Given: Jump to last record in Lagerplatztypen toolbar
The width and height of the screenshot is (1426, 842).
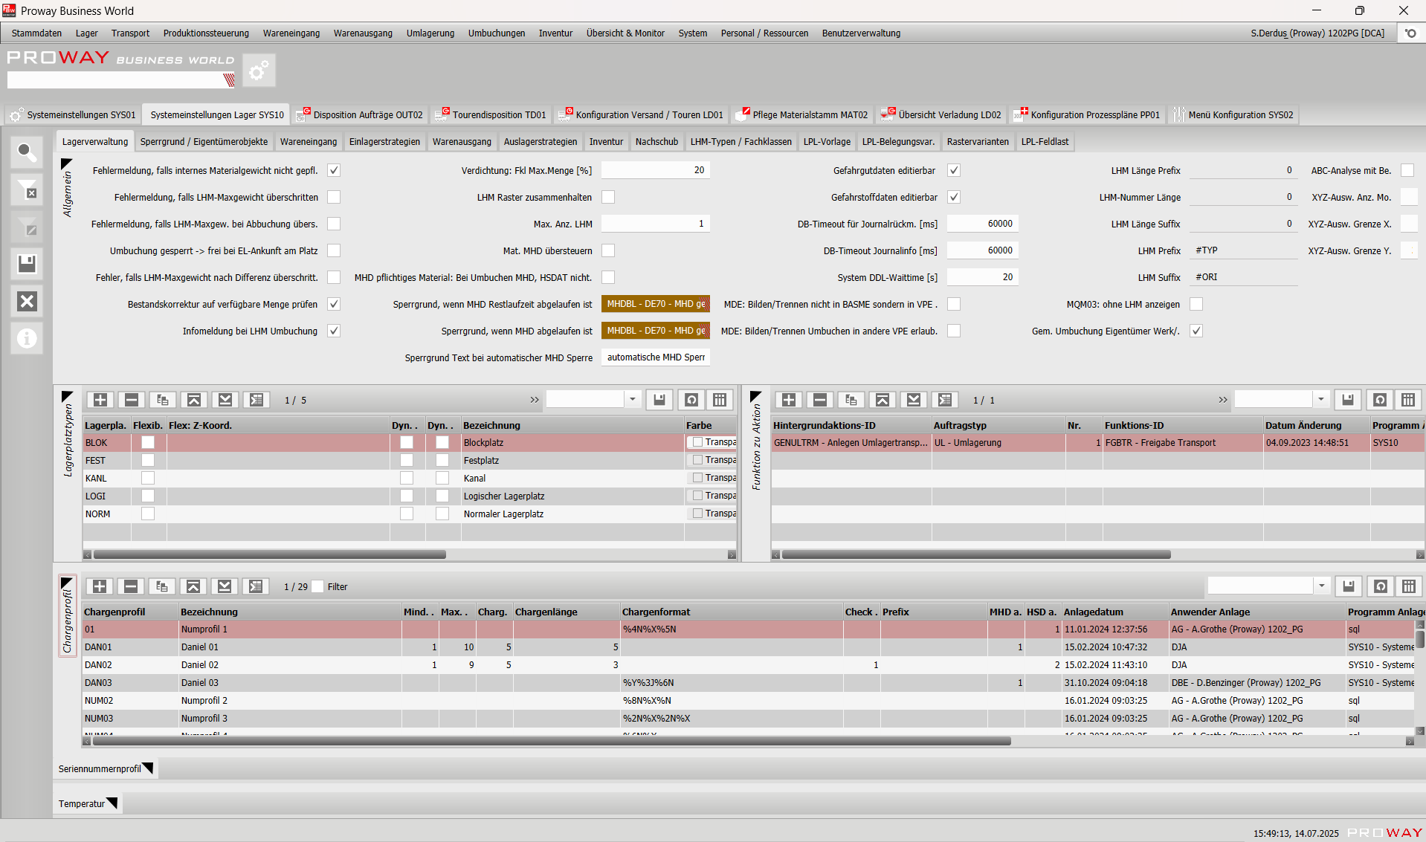Looking at the screenshot, I should (225, 400).
